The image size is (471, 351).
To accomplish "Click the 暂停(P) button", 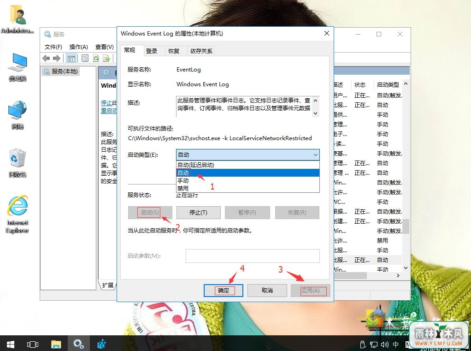I will pos(247,213).
